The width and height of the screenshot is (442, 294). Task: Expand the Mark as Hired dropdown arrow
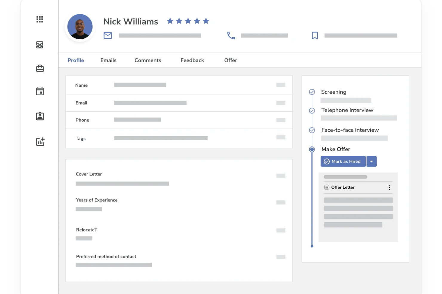tap(372, 161)
